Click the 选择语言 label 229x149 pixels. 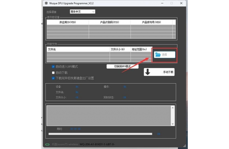pyautogui.click(x=52, y=12)
